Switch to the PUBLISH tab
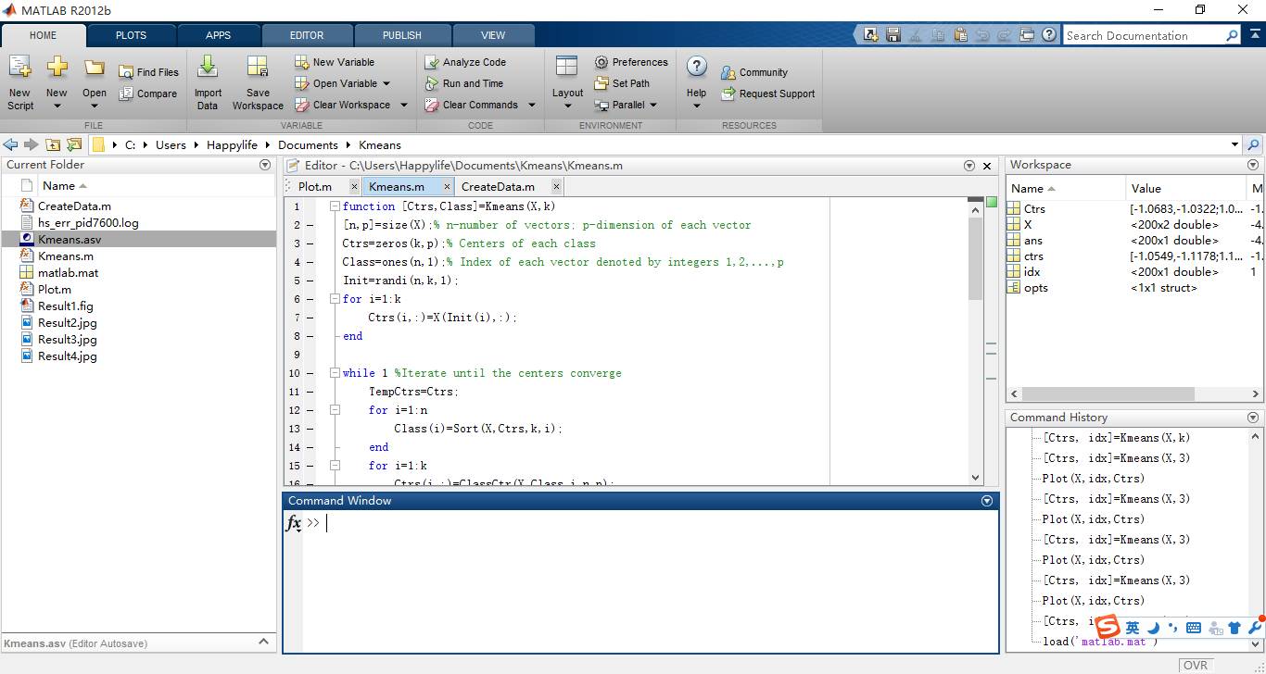 click(x=401, y=35)
